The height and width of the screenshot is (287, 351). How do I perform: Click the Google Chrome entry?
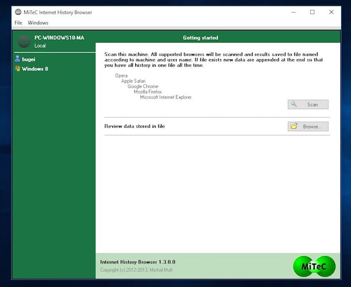tap(143, 86)
